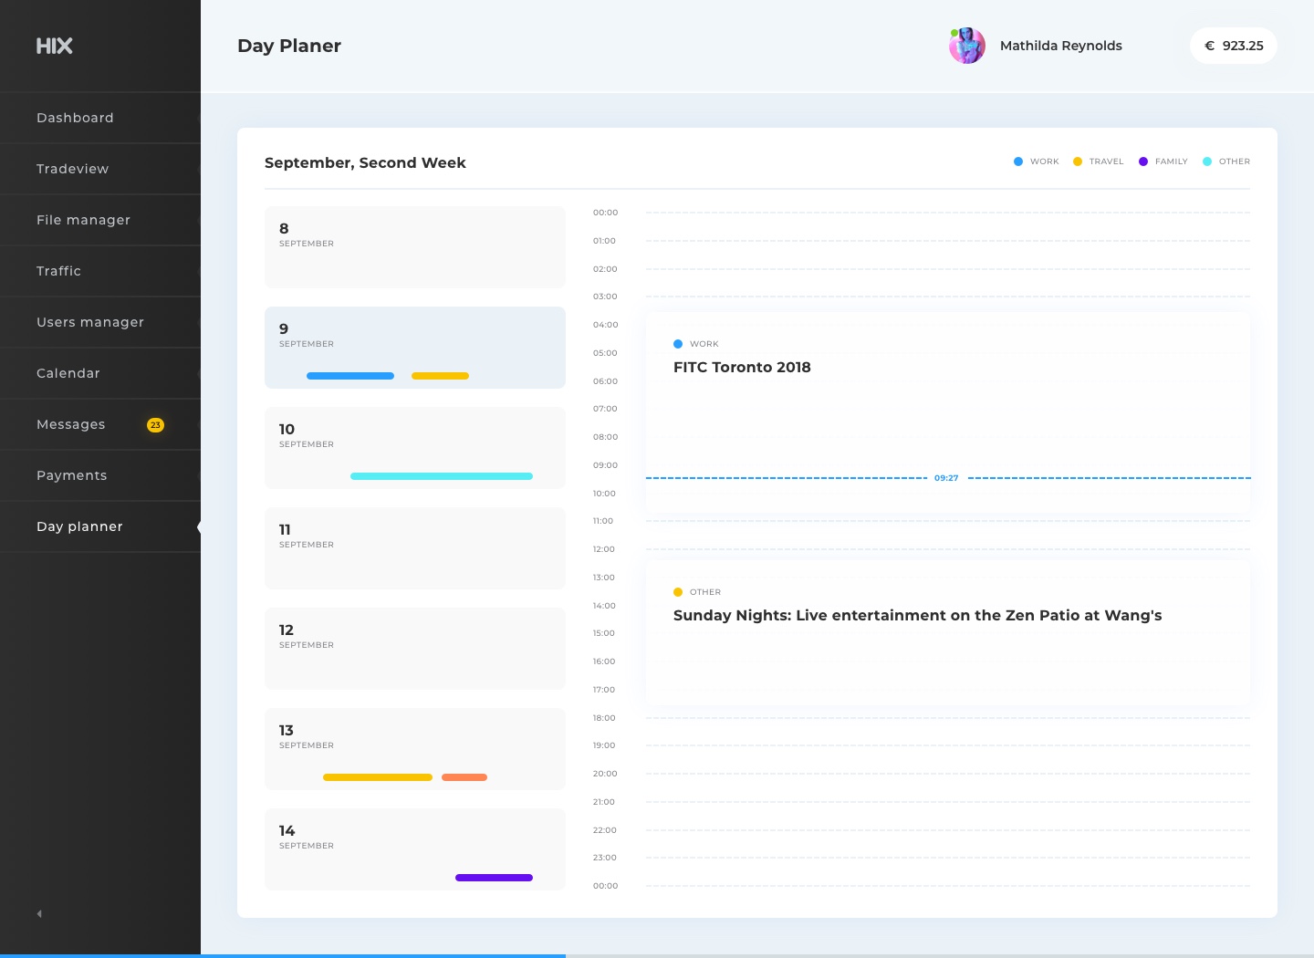Select the 9 September day card

415,348
